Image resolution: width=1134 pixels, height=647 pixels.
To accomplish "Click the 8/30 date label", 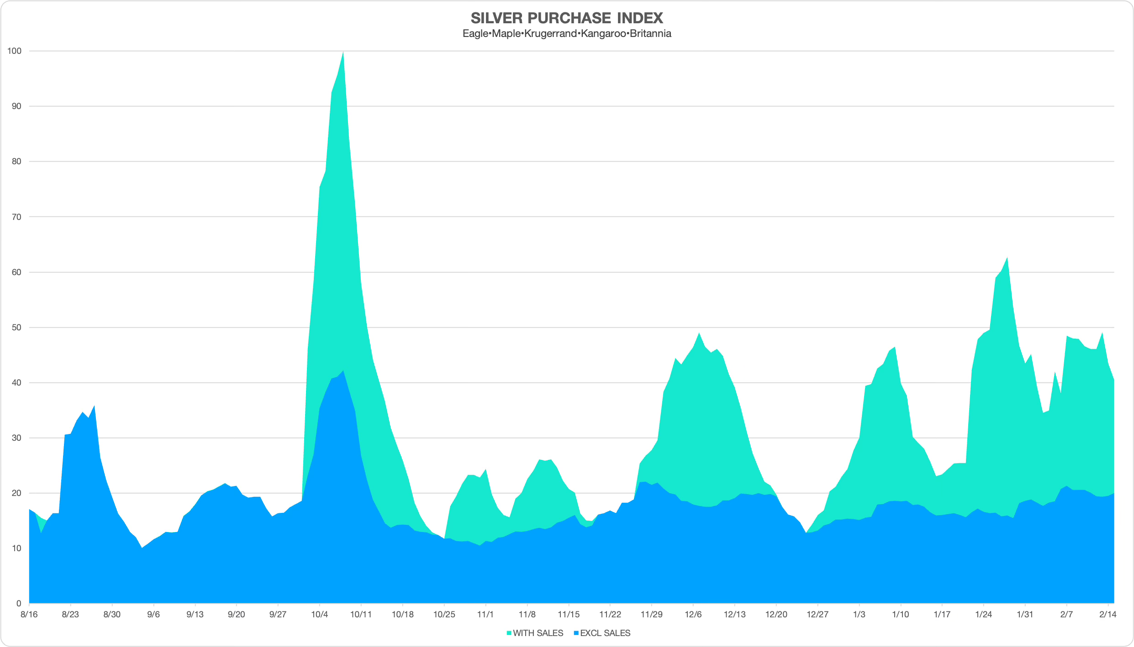I will [112, 614].
